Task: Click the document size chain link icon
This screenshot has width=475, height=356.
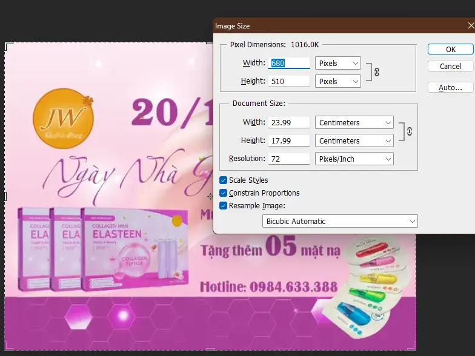Action: tap(410, 131)
